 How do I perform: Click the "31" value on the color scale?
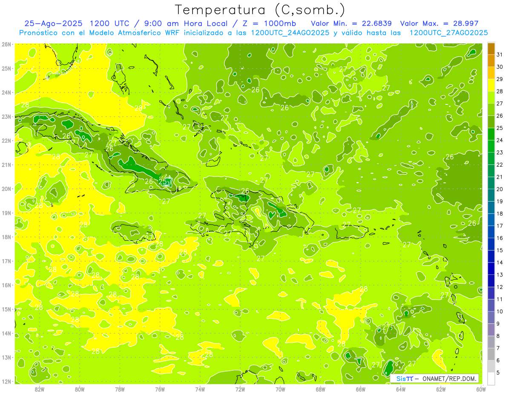[500, 55]
